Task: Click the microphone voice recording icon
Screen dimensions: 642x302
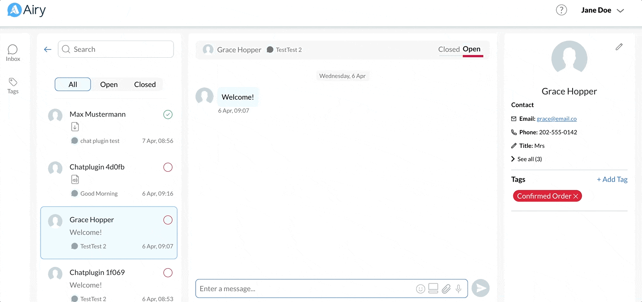Action: click(x=459, y=289)
